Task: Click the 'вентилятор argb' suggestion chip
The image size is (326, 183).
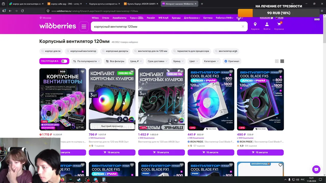Action: point(226,51)
